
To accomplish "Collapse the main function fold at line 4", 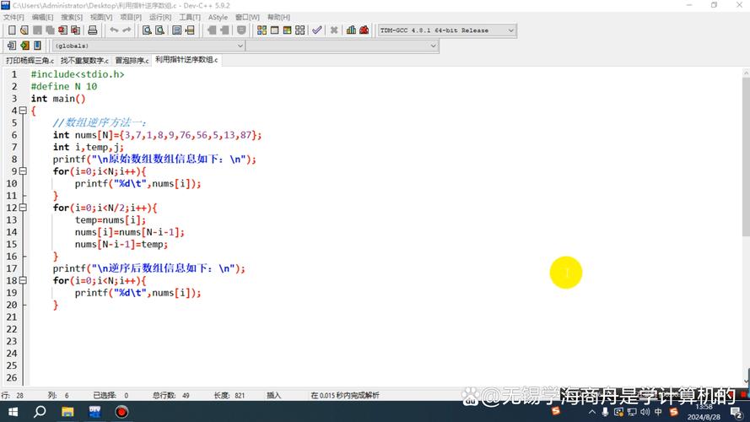I will (24, 111).
